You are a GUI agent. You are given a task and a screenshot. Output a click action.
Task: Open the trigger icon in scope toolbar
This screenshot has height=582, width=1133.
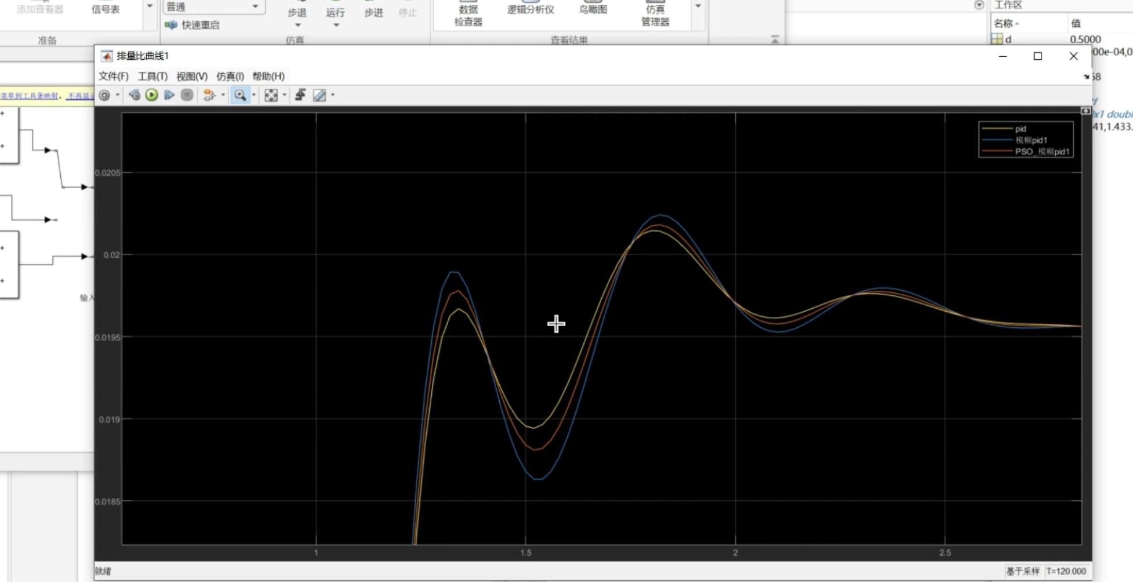point(209,95)
